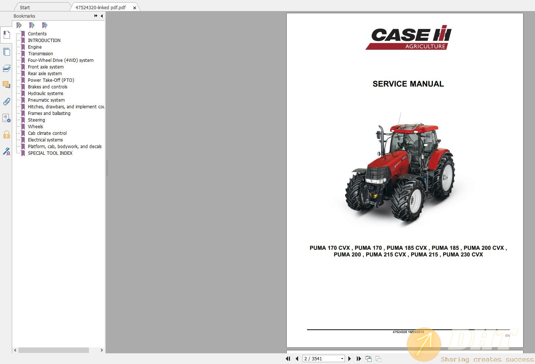Open the Security panel with the lock icon
The width and height of the screenshot is (535, 364).
pos(6,134)
